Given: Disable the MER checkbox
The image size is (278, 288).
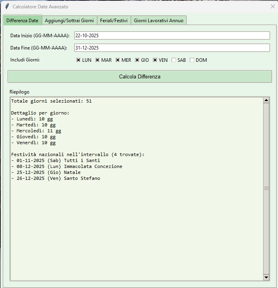Looking at the screenshot, I should (118, 60).
